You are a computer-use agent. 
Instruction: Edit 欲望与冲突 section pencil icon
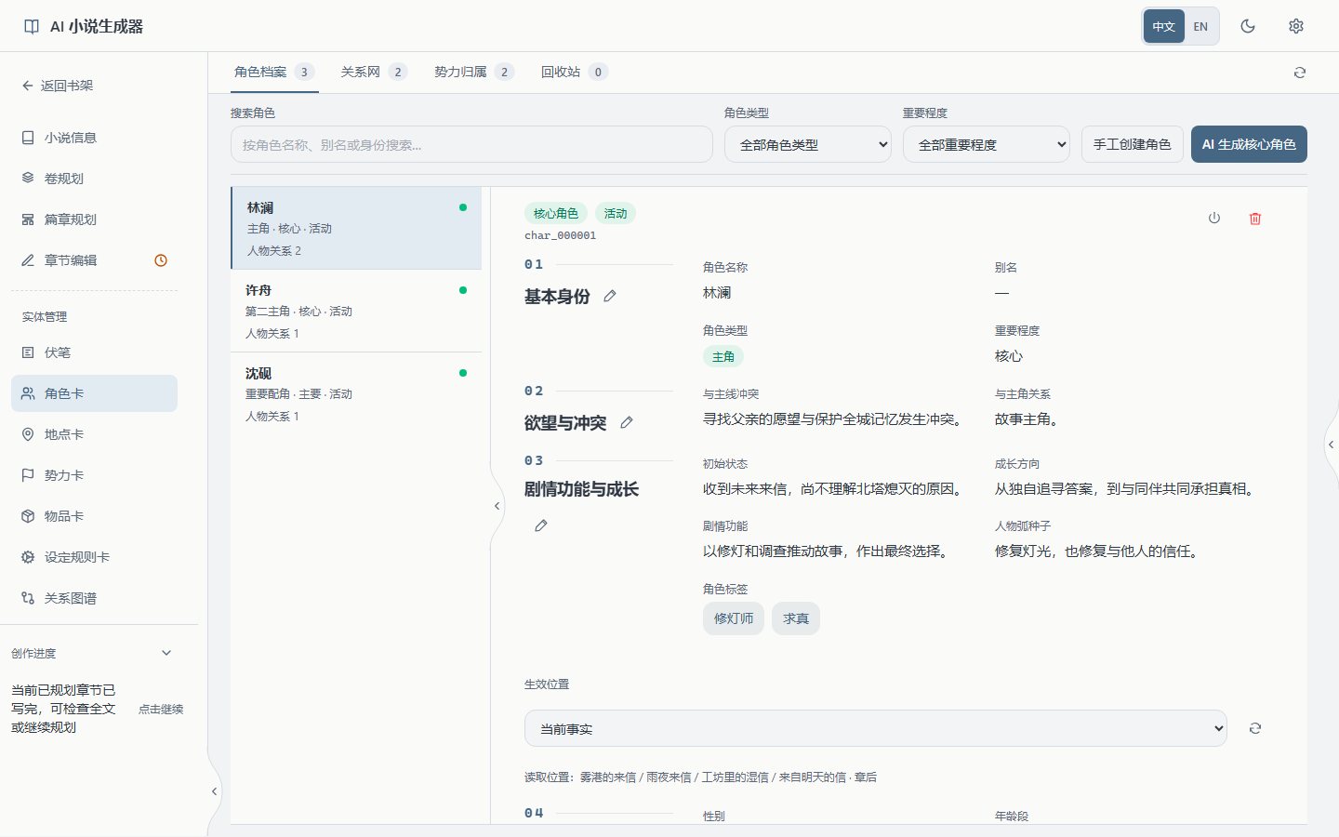(627, 422)
